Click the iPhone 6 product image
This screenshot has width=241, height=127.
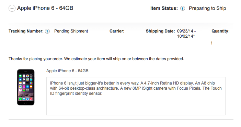26,87
